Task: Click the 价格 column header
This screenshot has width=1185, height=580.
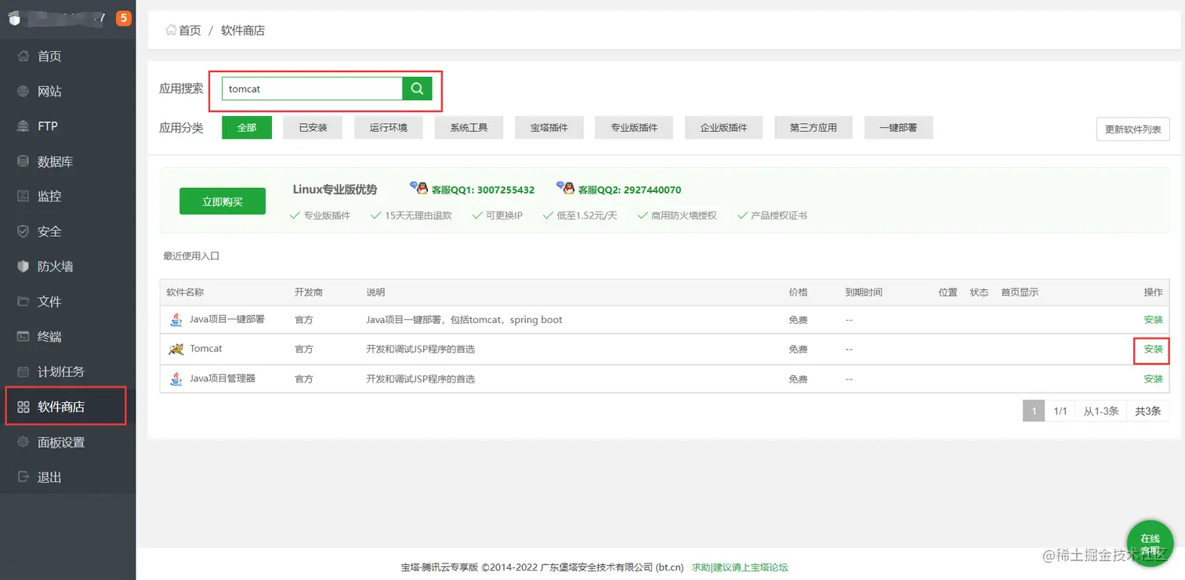Action: coord(798,292)
